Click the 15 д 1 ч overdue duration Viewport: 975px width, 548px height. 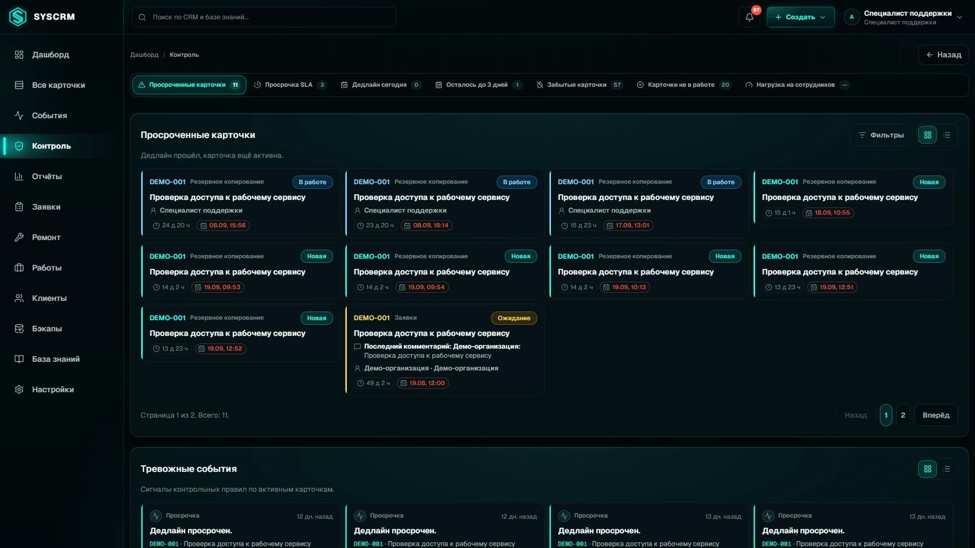click(780, 213)
